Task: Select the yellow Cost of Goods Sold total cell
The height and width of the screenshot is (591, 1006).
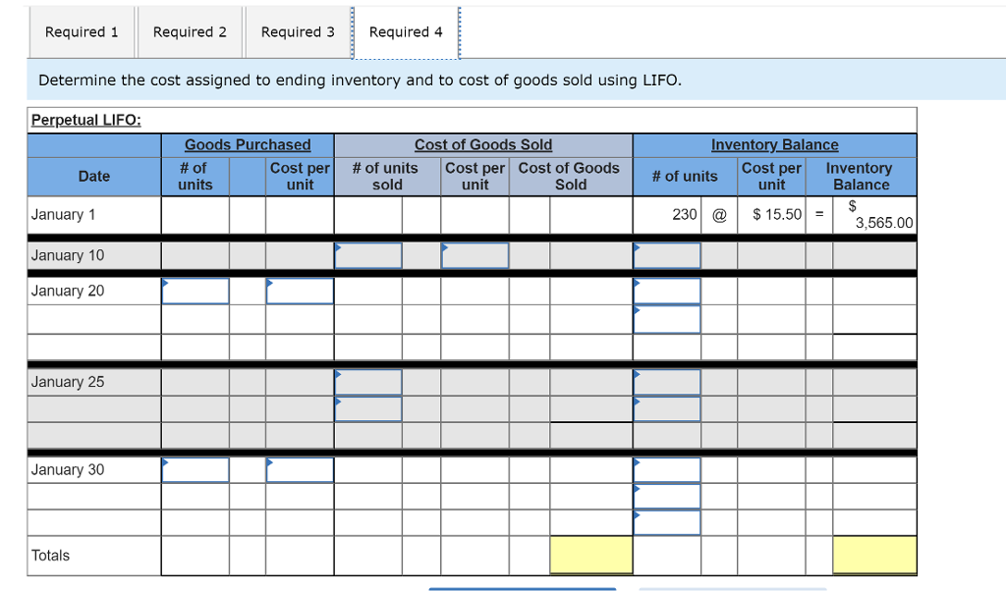Action: pos(590,555)
